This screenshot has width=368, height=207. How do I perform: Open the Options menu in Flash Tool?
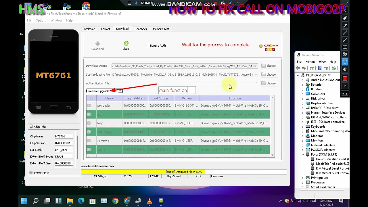click(41, 20)
